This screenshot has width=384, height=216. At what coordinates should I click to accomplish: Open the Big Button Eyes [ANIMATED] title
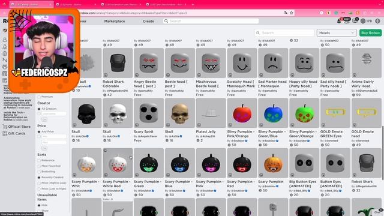[x=303, y=184]
